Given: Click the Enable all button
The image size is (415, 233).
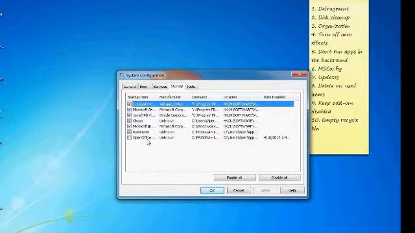Looking at the screenshot, I should (235, 177).
